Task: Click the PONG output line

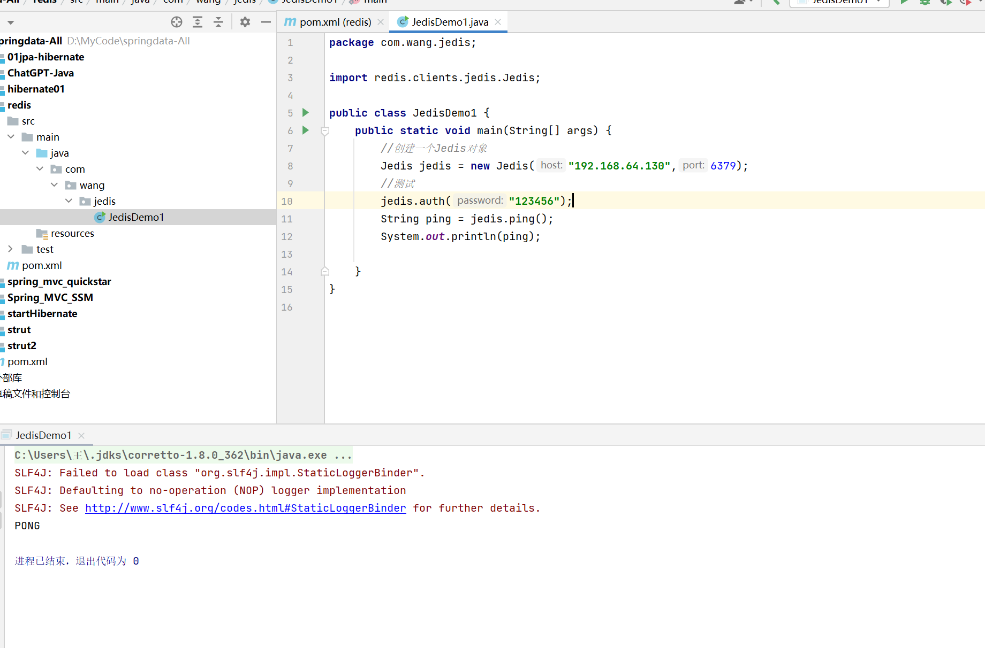Action: [x=27, y=526]
